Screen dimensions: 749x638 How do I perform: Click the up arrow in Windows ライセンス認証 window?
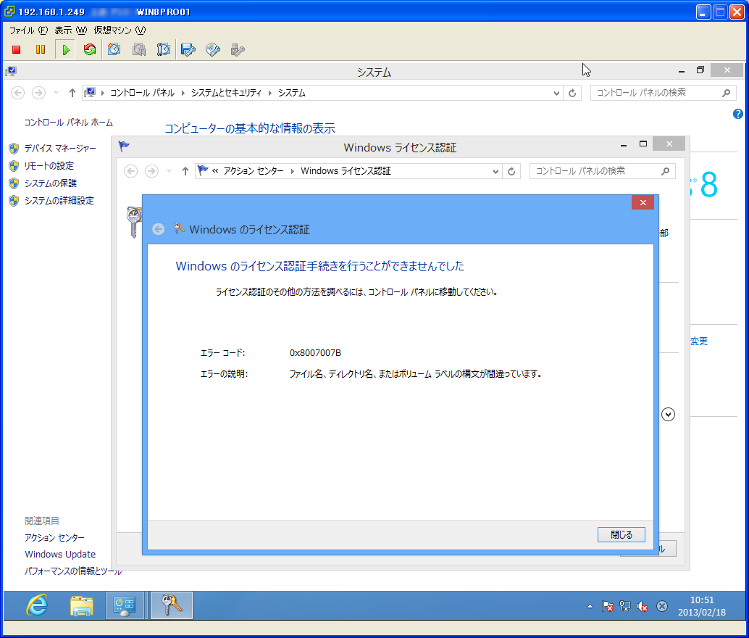click(x=185, y=171)
